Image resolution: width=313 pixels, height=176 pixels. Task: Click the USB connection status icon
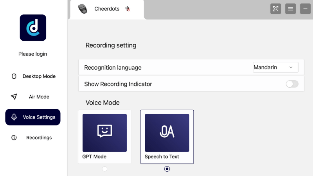128,9
